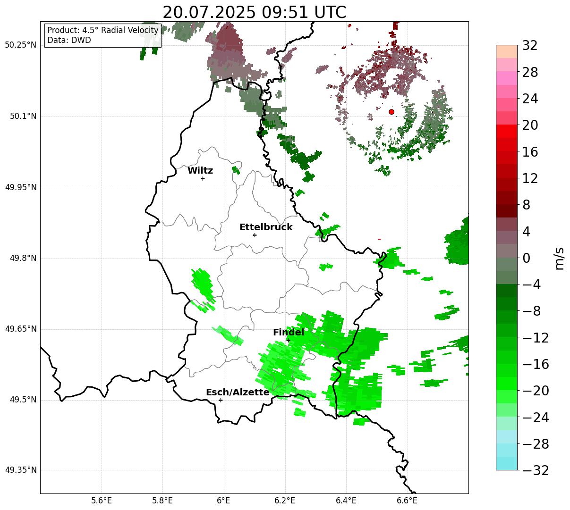The width and height of the screenshot is (570, 510).
Task: Click the colorbar tick value 0
Action: (x=526, y=258)
